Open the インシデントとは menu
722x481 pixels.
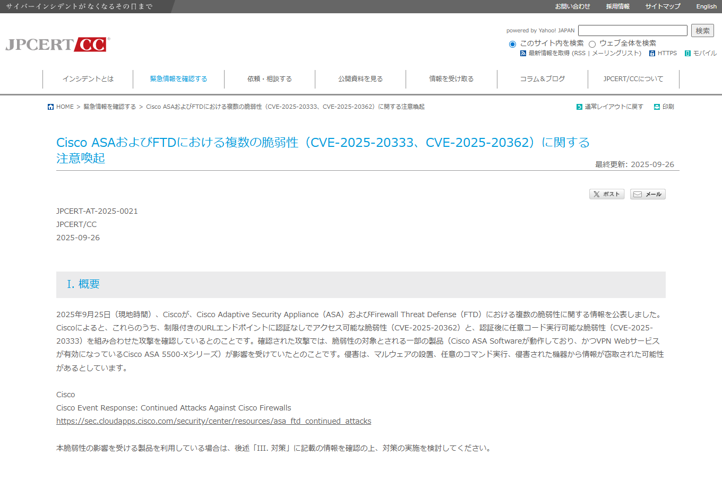tap(88, 79)
